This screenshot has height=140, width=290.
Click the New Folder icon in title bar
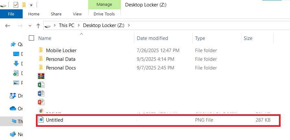pyautogui.click(x=24, y=5)
